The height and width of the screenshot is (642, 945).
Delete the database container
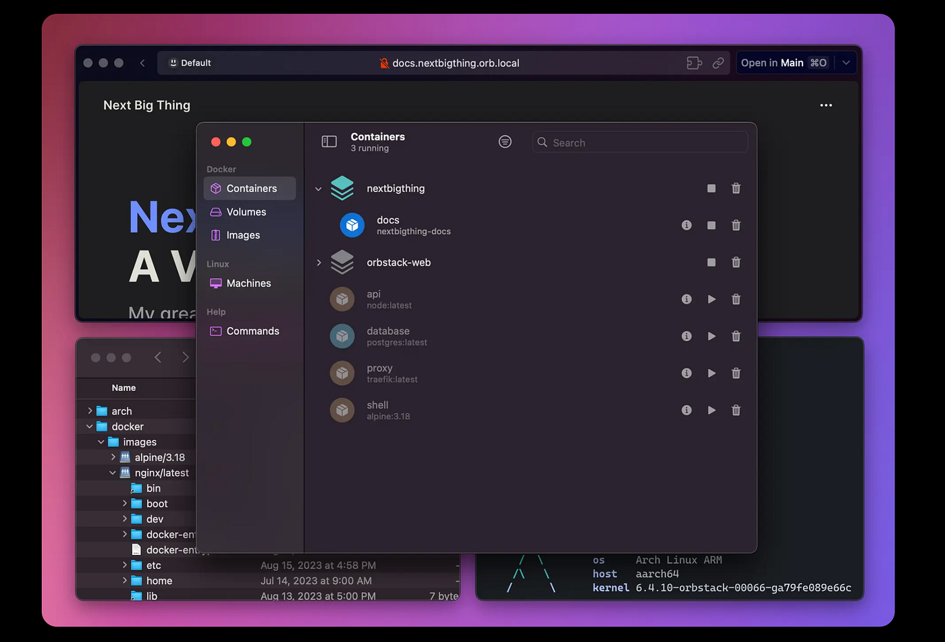click(736, 336)
